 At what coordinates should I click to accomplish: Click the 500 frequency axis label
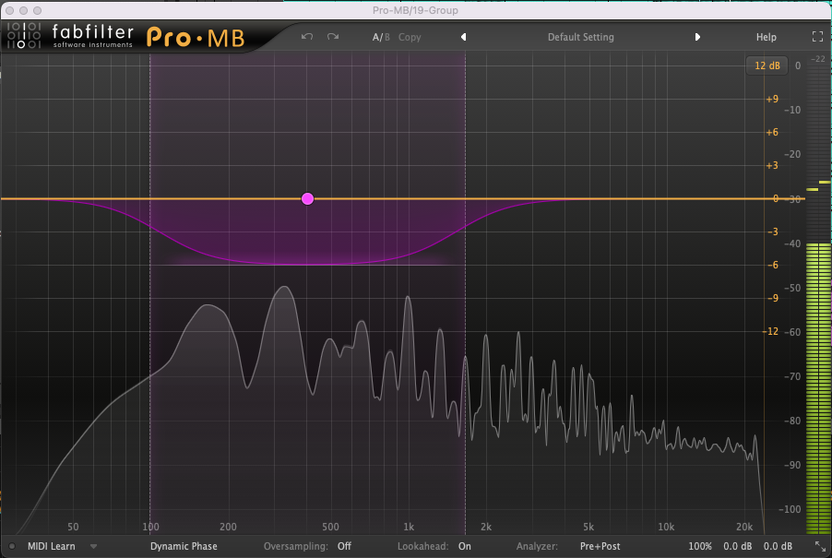click(x=330, y=527)
